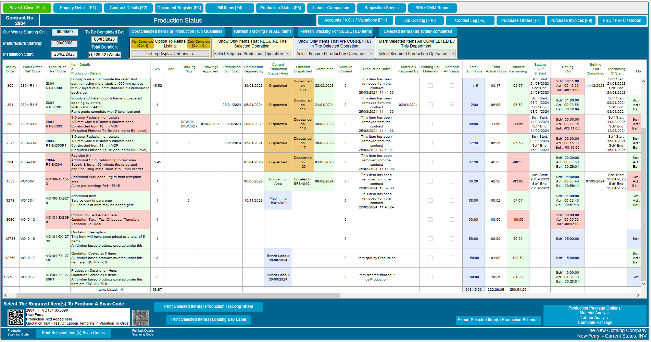This screenshot has width=651, height=342.
Task: Switch to Bill Items [F4]
Action: coord(229,8)
